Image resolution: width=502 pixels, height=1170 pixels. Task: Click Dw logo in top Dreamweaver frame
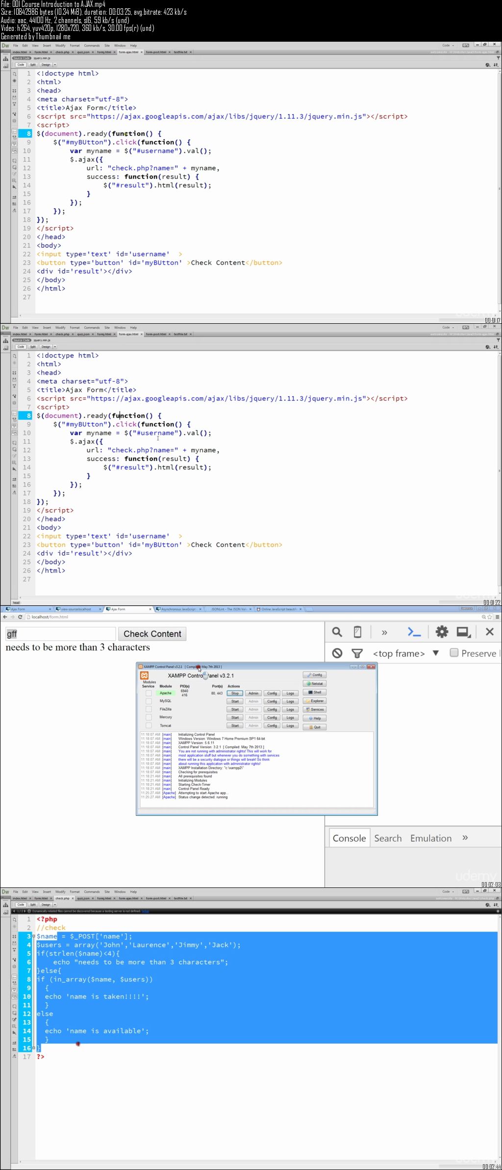point(5,46)
